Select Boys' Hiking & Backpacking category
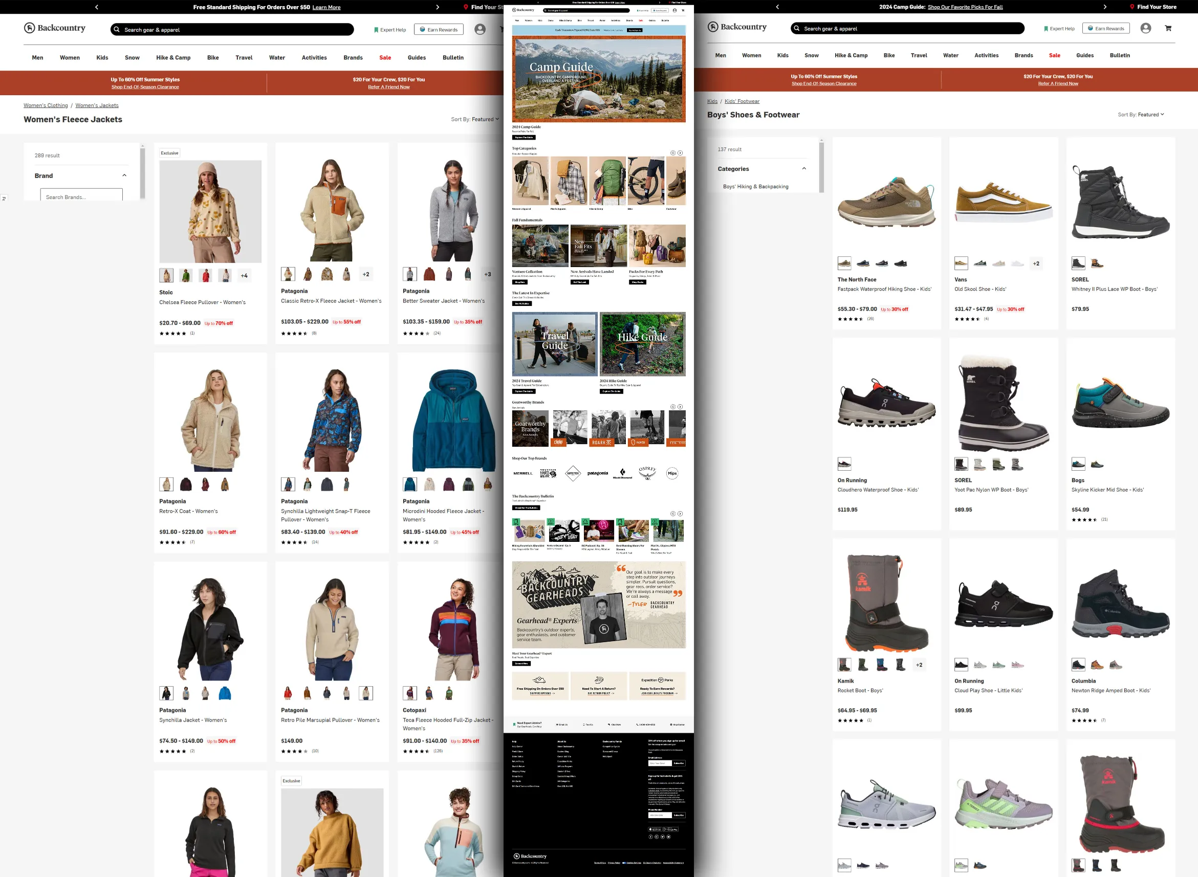1198x877 pixels. tap(755, 187)
